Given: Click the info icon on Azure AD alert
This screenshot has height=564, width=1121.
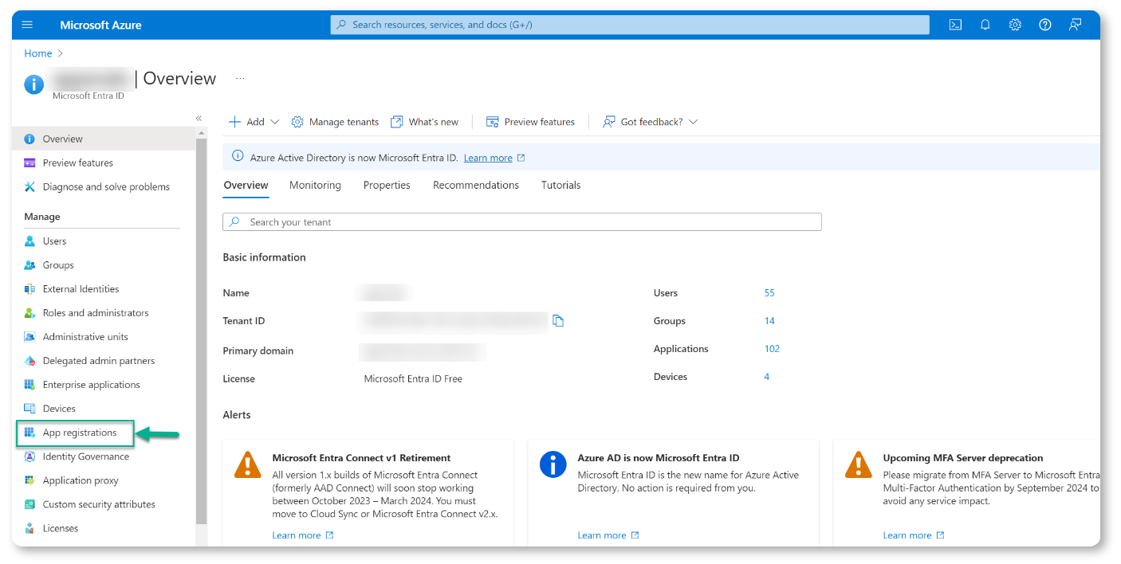Looking at the screenshot, I should (x=553, y=464).
